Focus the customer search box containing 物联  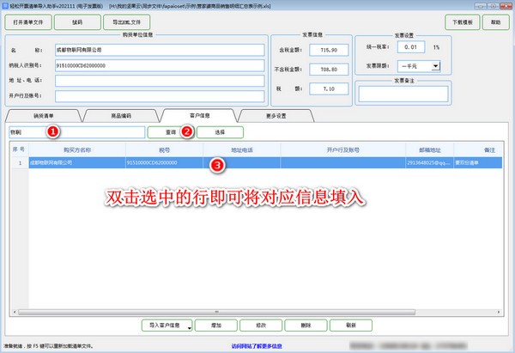point(76,132)
